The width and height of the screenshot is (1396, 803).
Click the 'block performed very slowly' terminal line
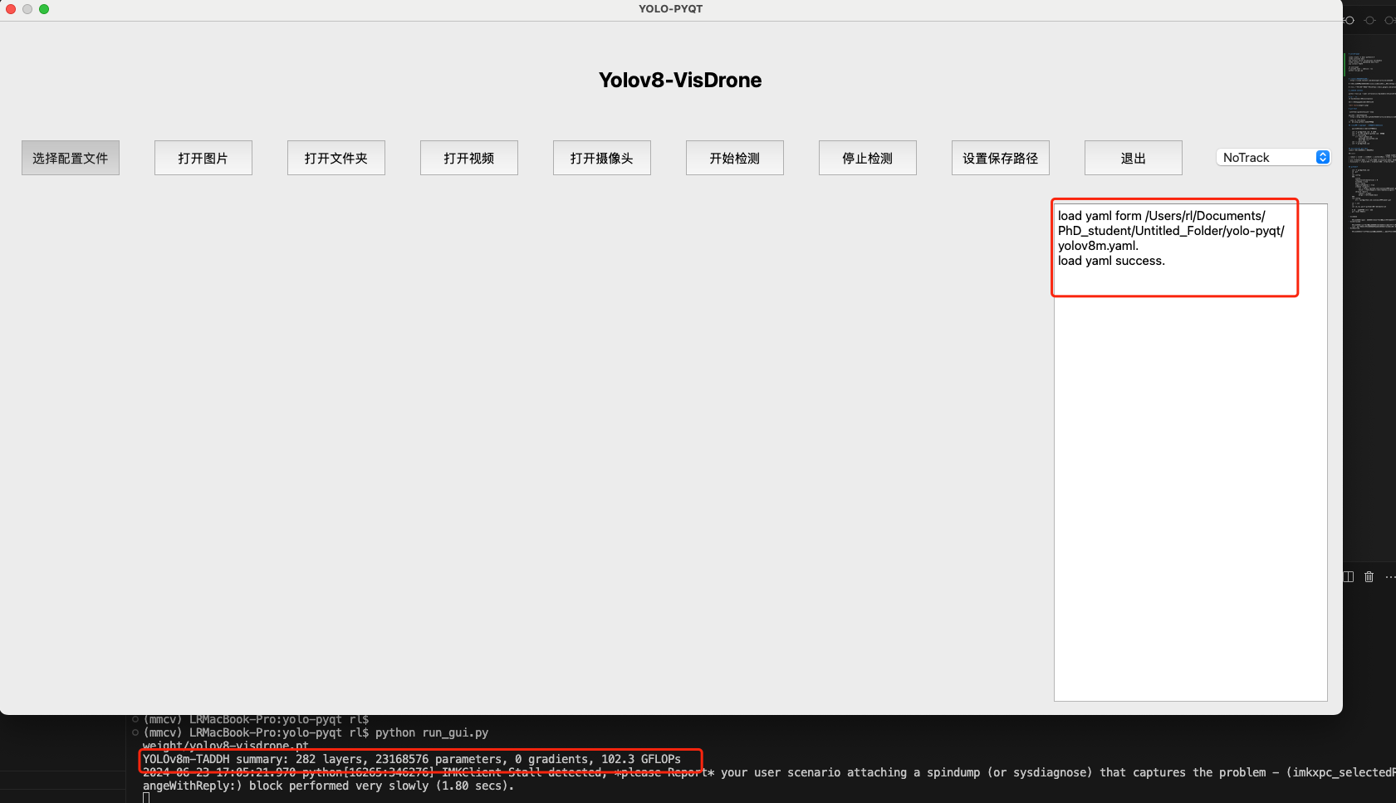[x=329, y=786]
